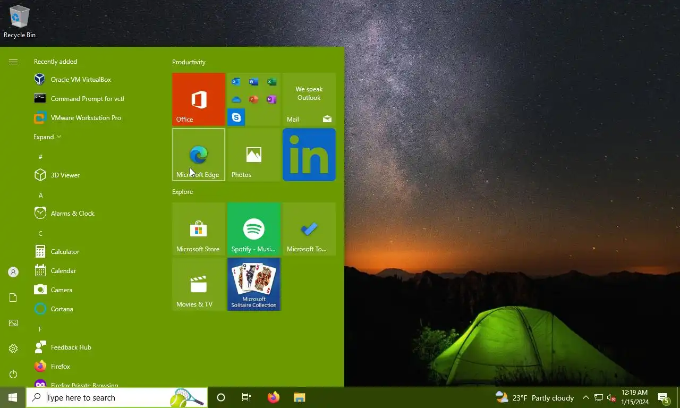Open the Movies & TV tile
680x408 pixels.
tap(199, 284)
